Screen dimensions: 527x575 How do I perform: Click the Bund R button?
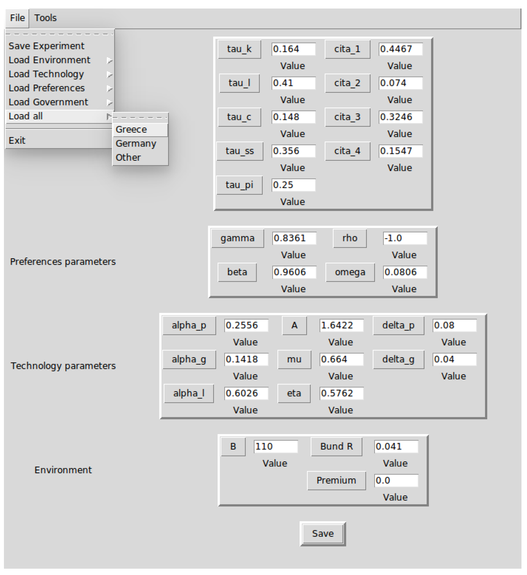pyautogui.click(x=336, y=447)
